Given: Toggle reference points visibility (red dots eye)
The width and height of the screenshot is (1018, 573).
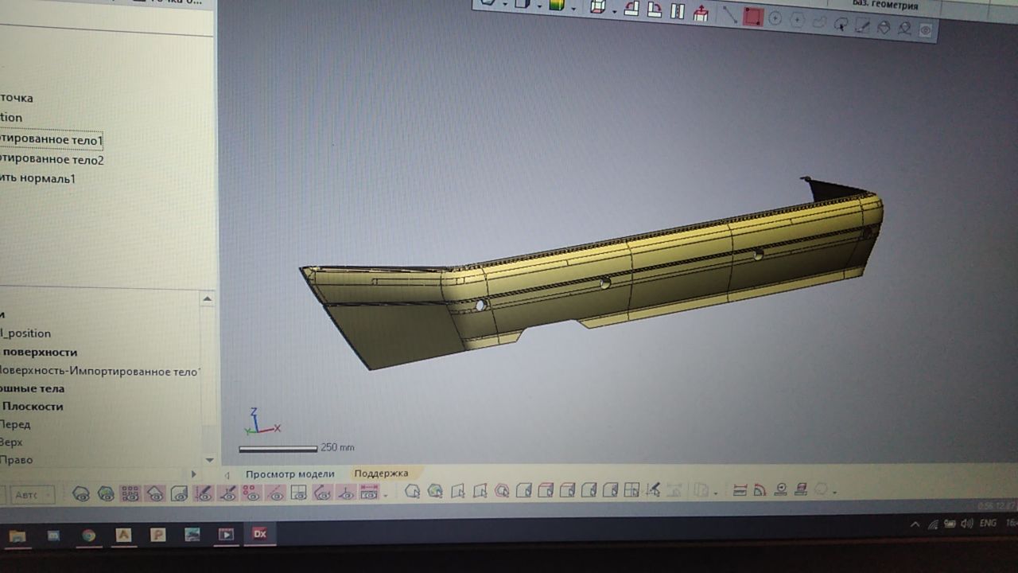Looking at the screenshot, I should coord(251,493).
